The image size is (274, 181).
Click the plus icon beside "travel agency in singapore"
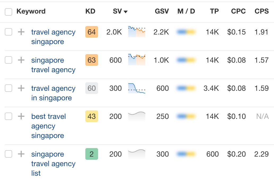pyautogui.click(x=21, y=88)
